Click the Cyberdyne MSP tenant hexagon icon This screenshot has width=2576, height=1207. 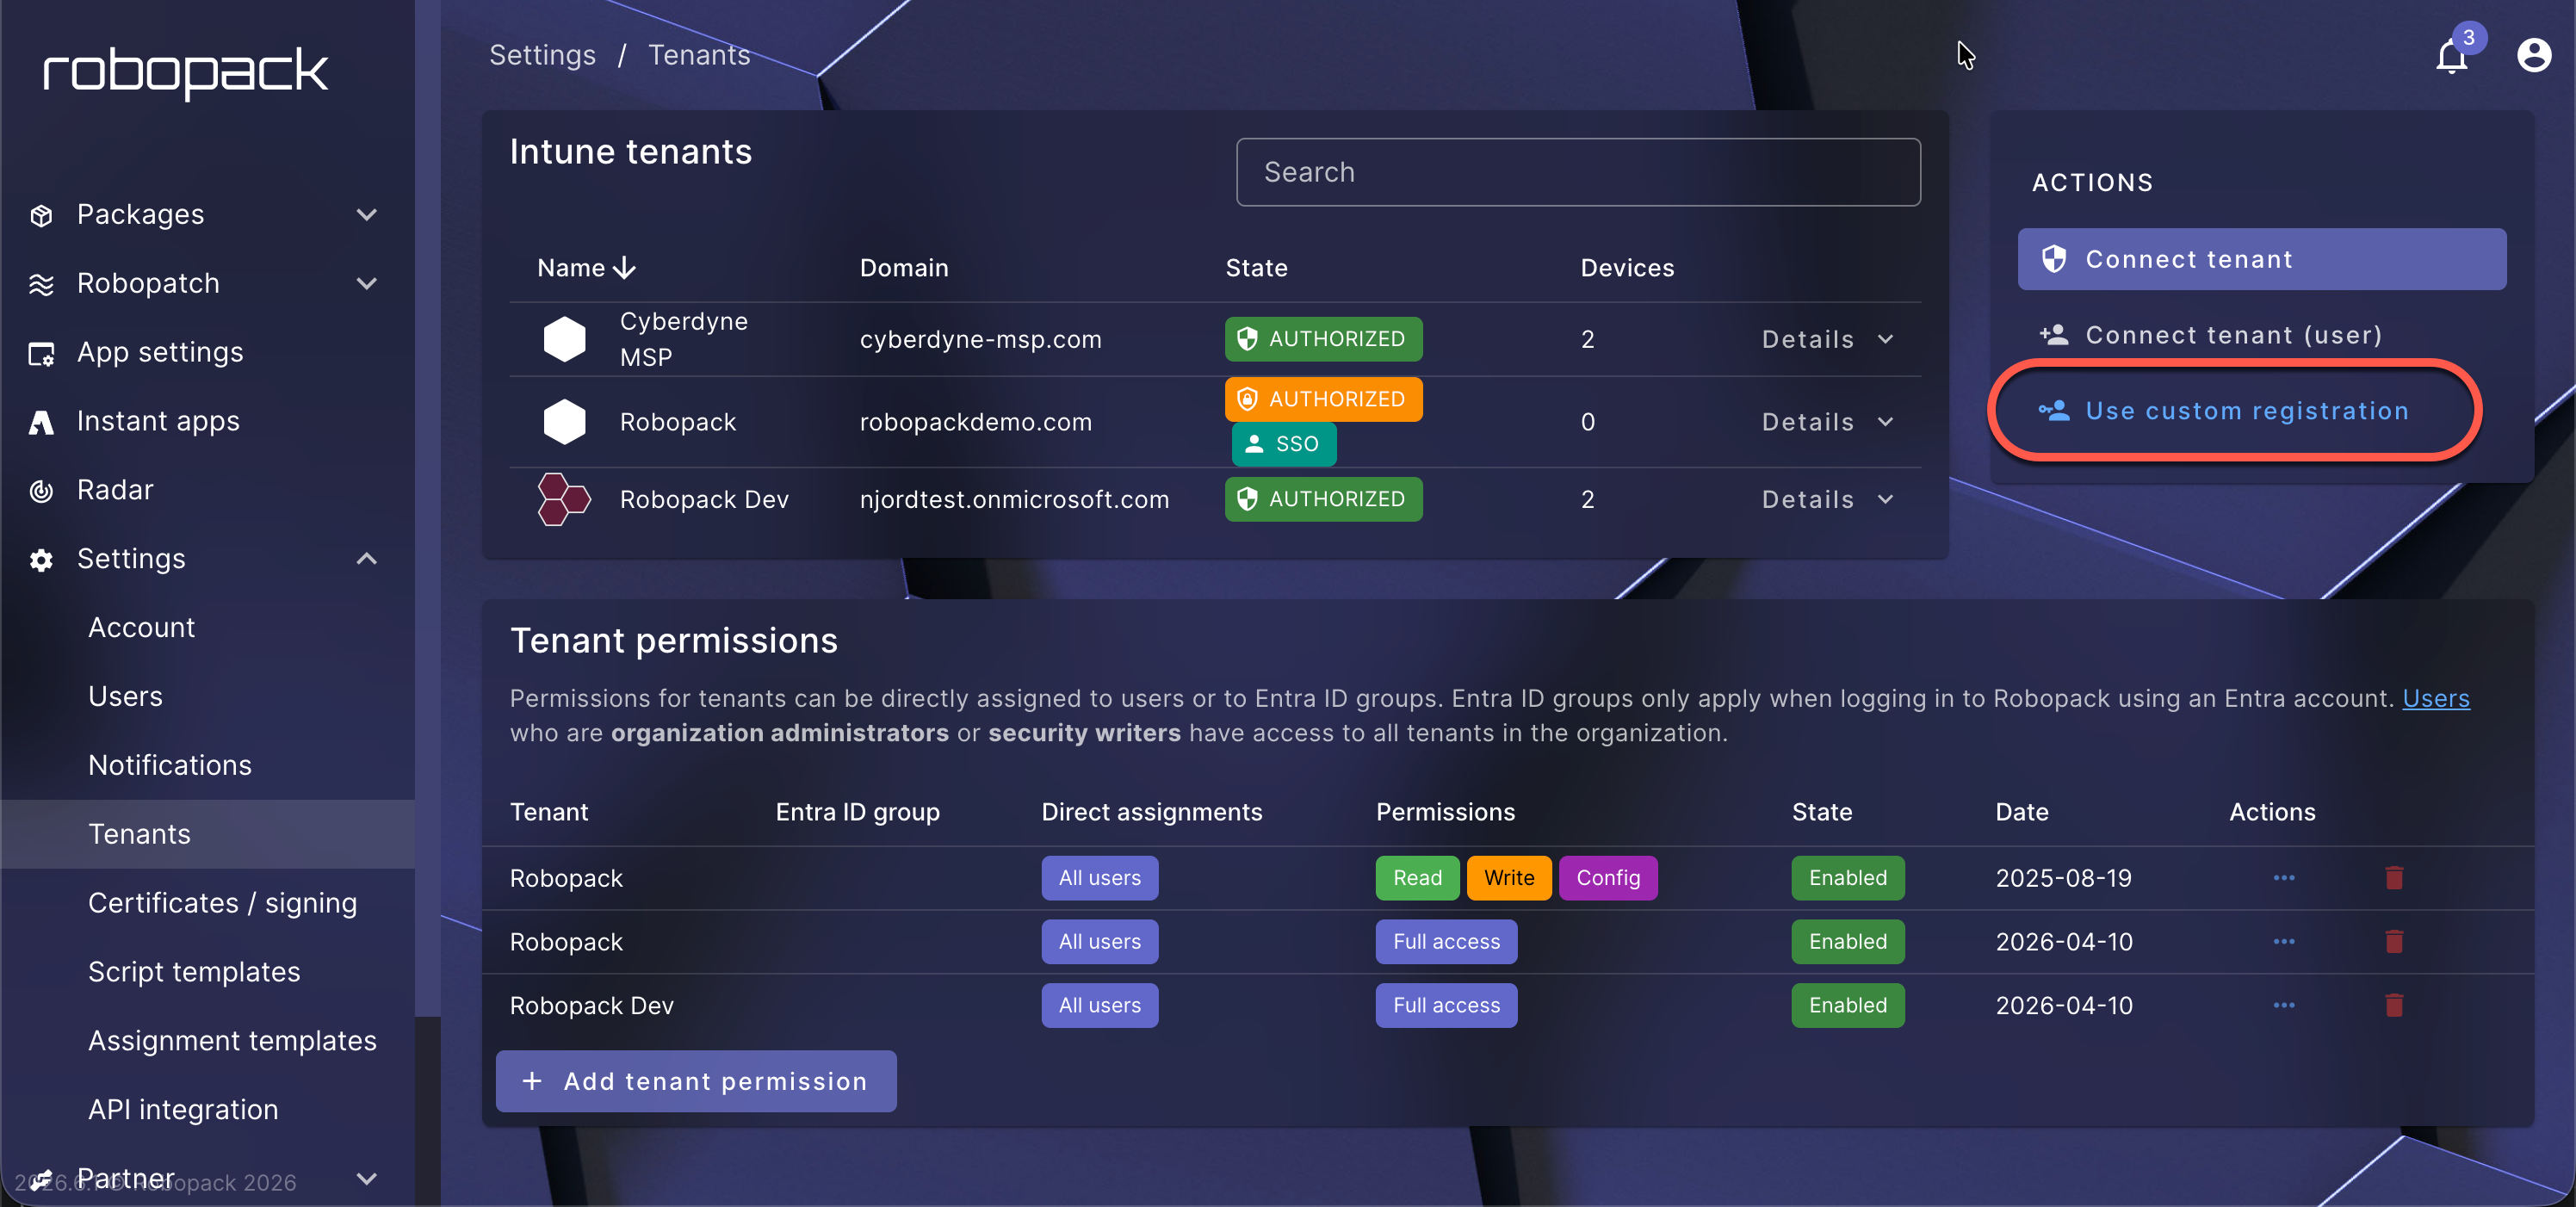coord(564,339)
